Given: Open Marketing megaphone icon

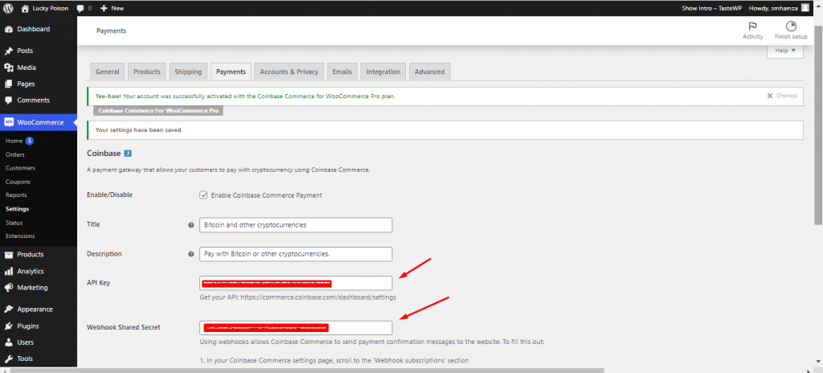Looking at the screenshot, I should [x=8, y=288].
